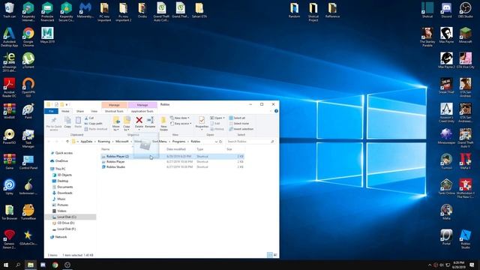Image resolution: width=480 pixels, height=270 pixels.
Task: Click the Up arrow navigation button
Action: pyautogui.click(x=67, y=142)
